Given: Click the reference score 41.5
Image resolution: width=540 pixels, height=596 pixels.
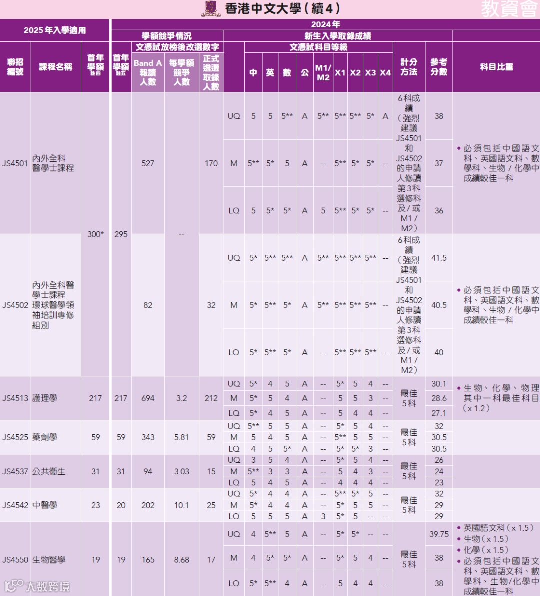Looking at the screenshot, I should click(x=439, y=258).
